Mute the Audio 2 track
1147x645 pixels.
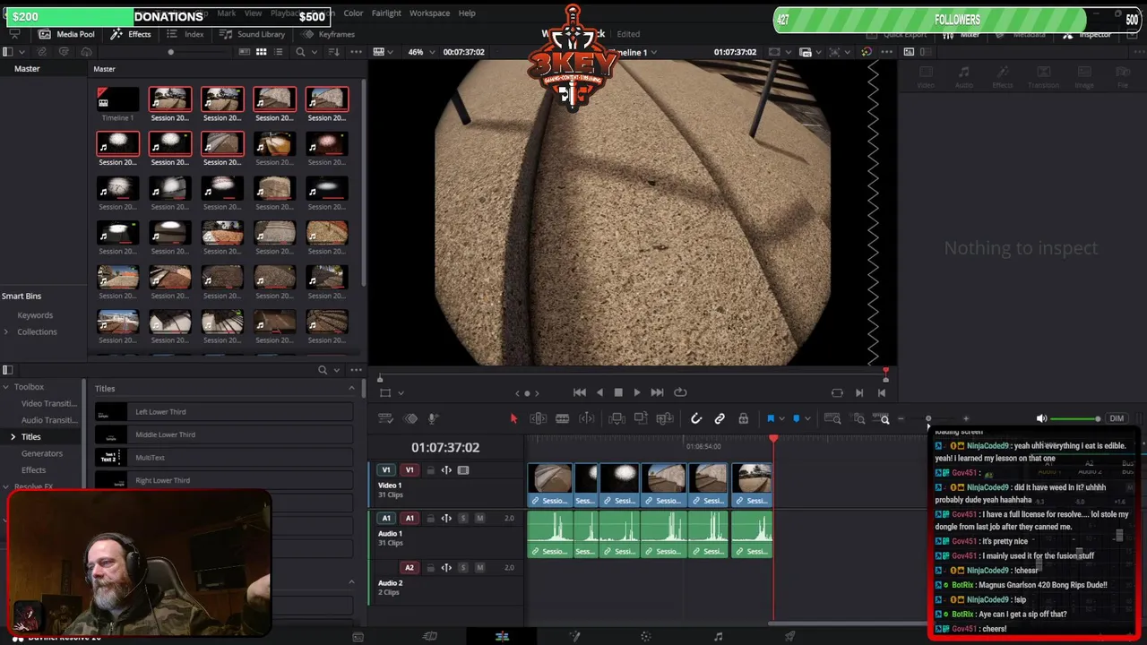click(479, 567)
